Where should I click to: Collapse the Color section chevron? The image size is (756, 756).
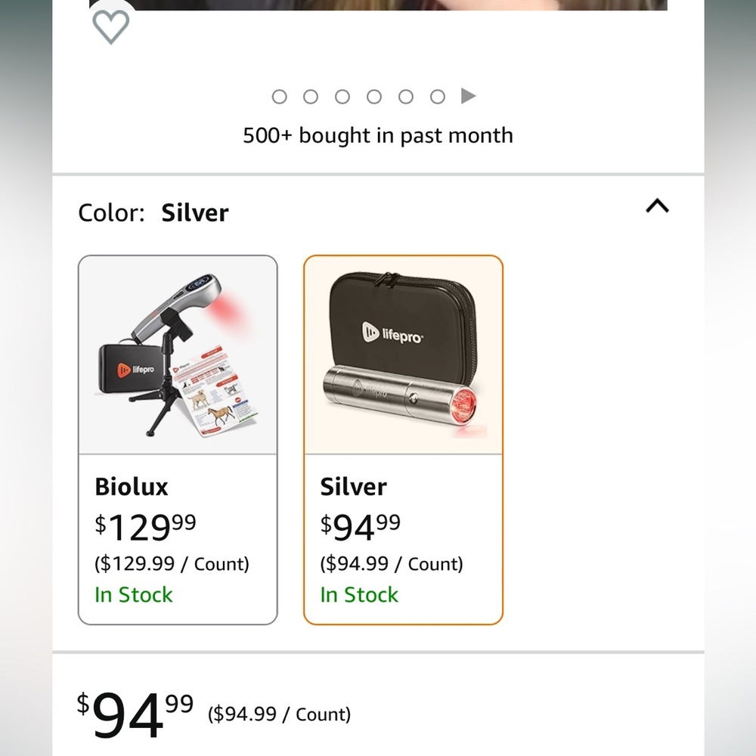657,206
